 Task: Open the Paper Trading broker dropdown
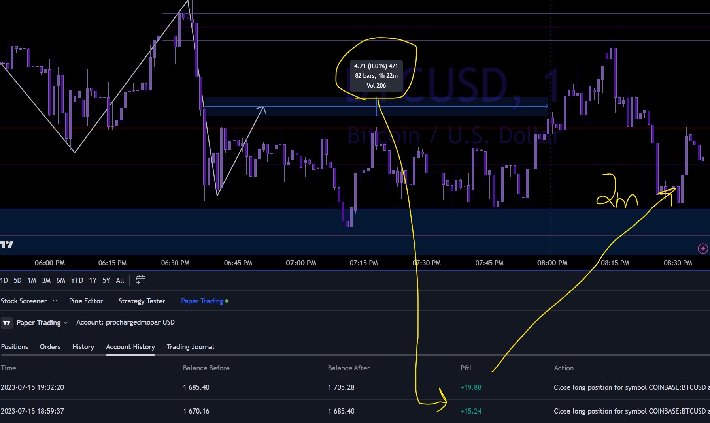(42, 323)
